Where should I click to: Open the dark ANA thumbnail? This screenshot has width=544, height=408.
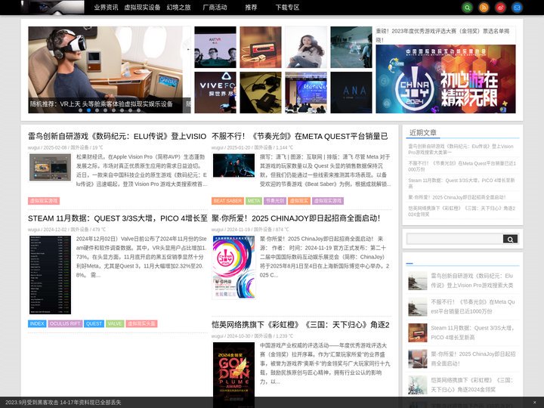point(351,93)
